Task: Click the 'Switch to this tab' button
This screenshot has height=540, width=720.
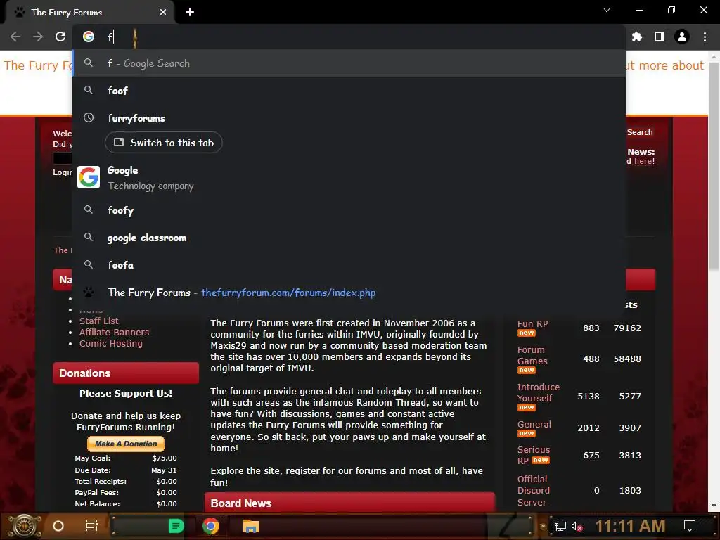Action: (163, 142)
